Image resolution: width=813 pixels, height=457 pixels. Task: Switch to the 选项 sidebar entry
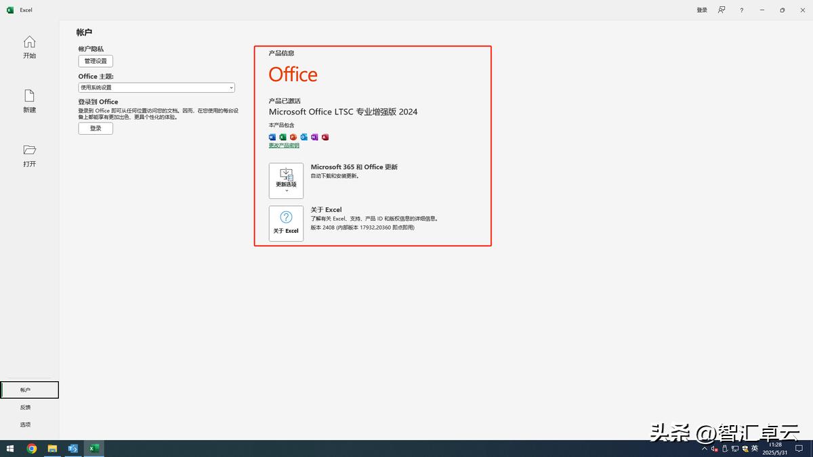(x=25, y=424)
